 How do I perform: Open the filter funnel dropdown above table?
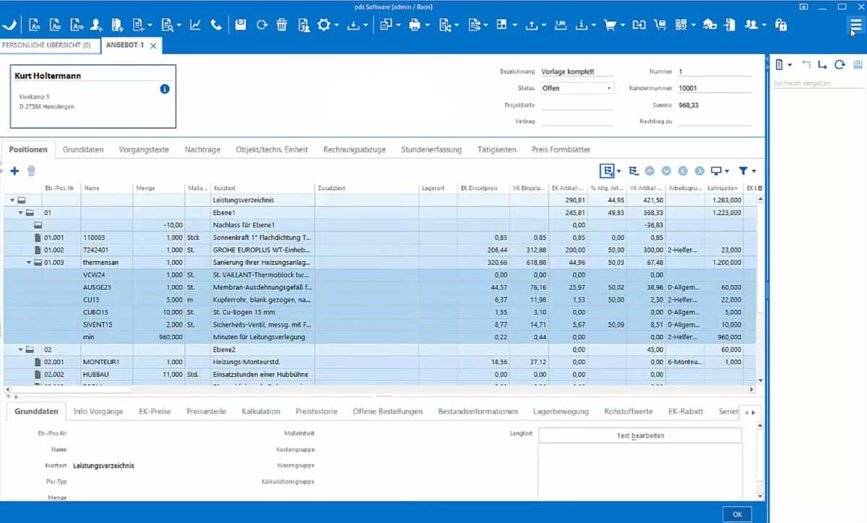tap(747, 171)
